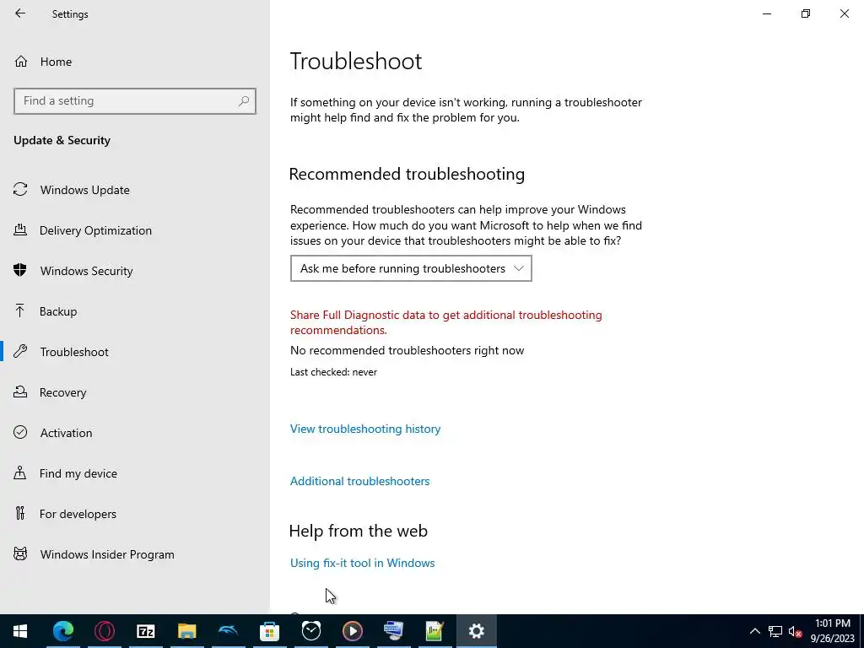Click the Troubleshoot wrench icon
Screen dimensions: 864x648
pyautogui.click(x=20, y=351)
